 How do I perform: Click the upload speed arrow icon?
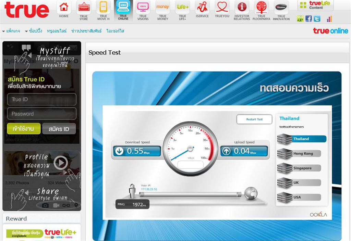226,151
